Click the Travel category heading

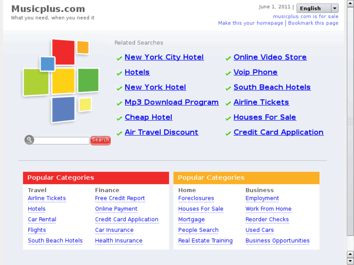coord(37,190)
